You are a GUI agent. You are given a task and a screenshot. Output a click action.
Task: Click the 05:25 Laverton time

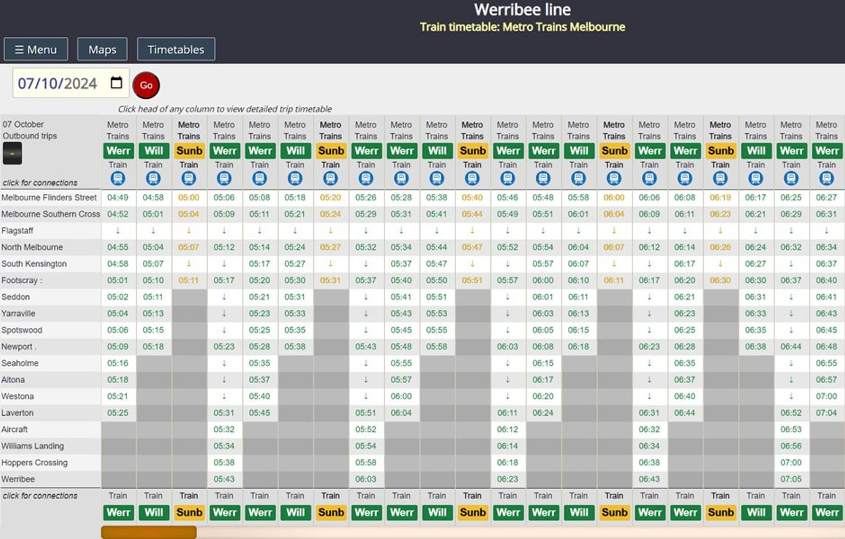[x=117, y=413]
